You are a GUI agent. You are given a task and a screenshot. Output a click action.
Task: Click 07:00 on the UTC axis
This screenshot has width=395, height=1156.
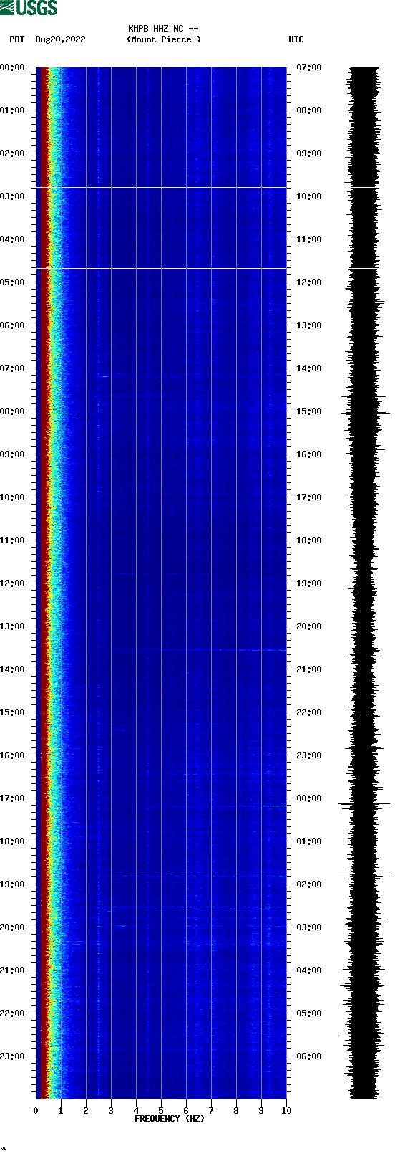(x=309, y=67)
